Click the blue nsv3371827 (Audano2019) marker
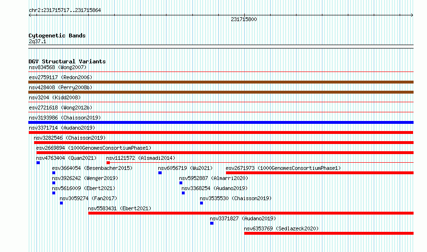 pos(212,223)
